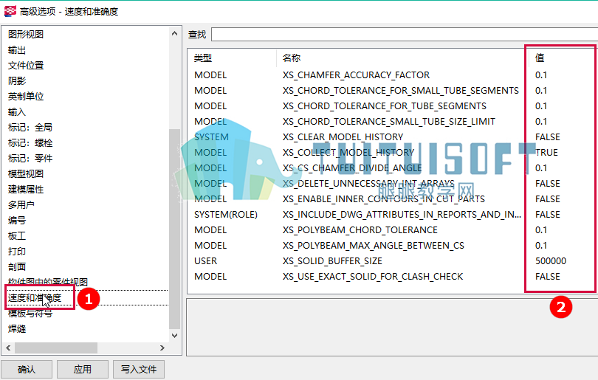Select XS_CHORD_TOLERANCE_SMALL_TUBE_SIZE_LIMIT option
This screenshot has height=380, width=598.
(388, 122)
